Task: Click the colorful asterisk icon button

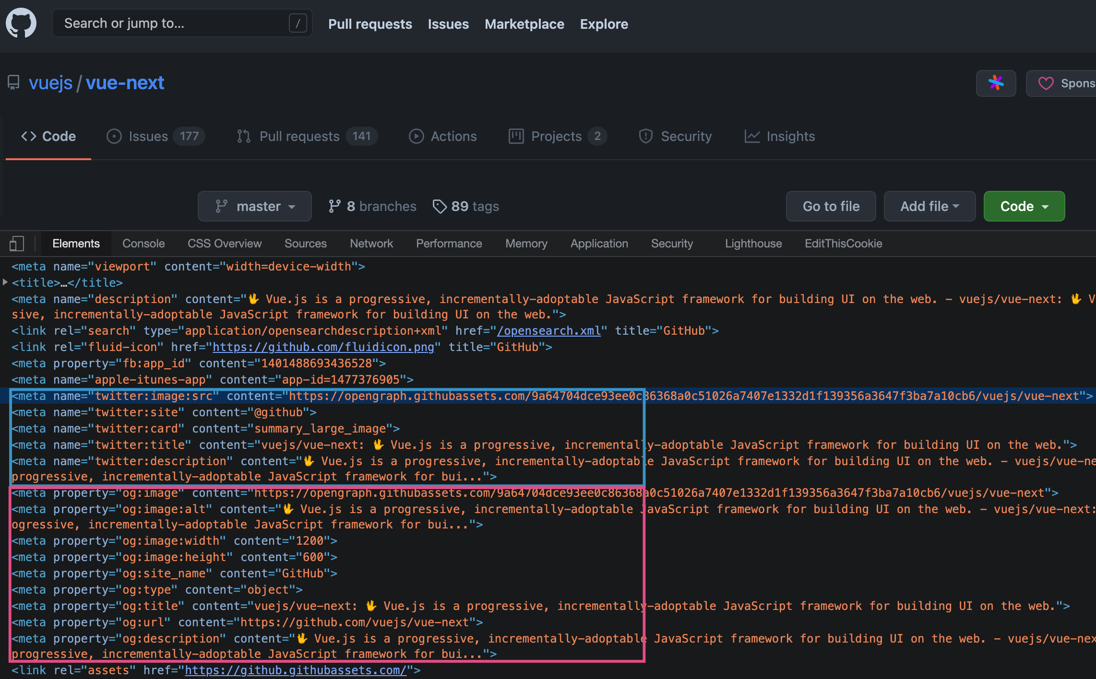Action: [996, 83]
